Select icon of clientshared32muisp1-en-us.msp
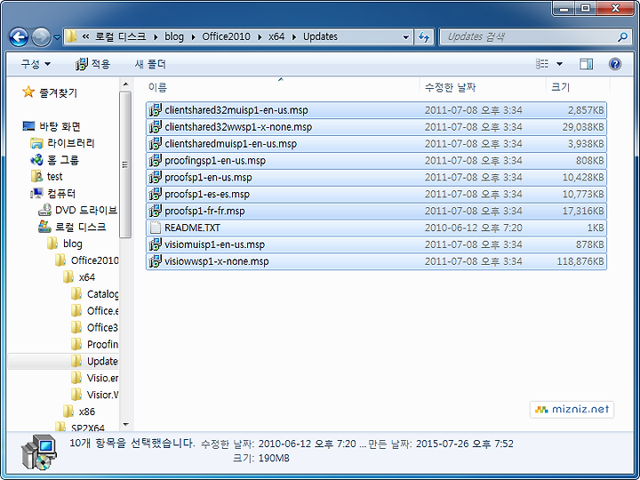 (155, 110)
